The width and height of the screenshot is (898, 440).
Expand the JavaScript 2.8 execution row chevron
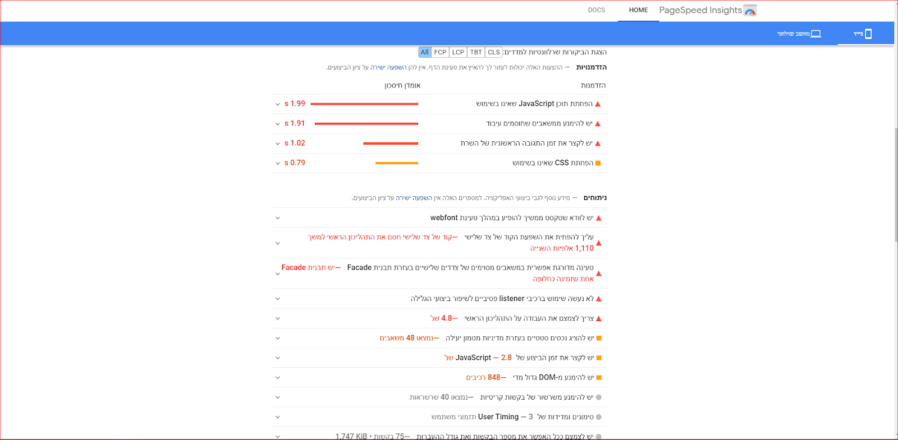click(277, 358)
